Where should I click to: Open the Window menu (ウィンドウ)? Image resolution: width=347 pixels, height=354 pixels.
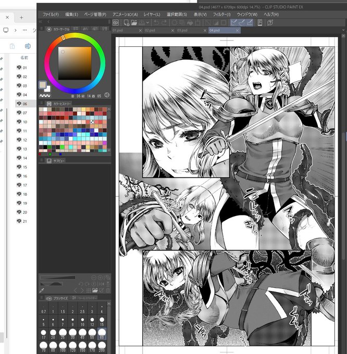(247, 15)
